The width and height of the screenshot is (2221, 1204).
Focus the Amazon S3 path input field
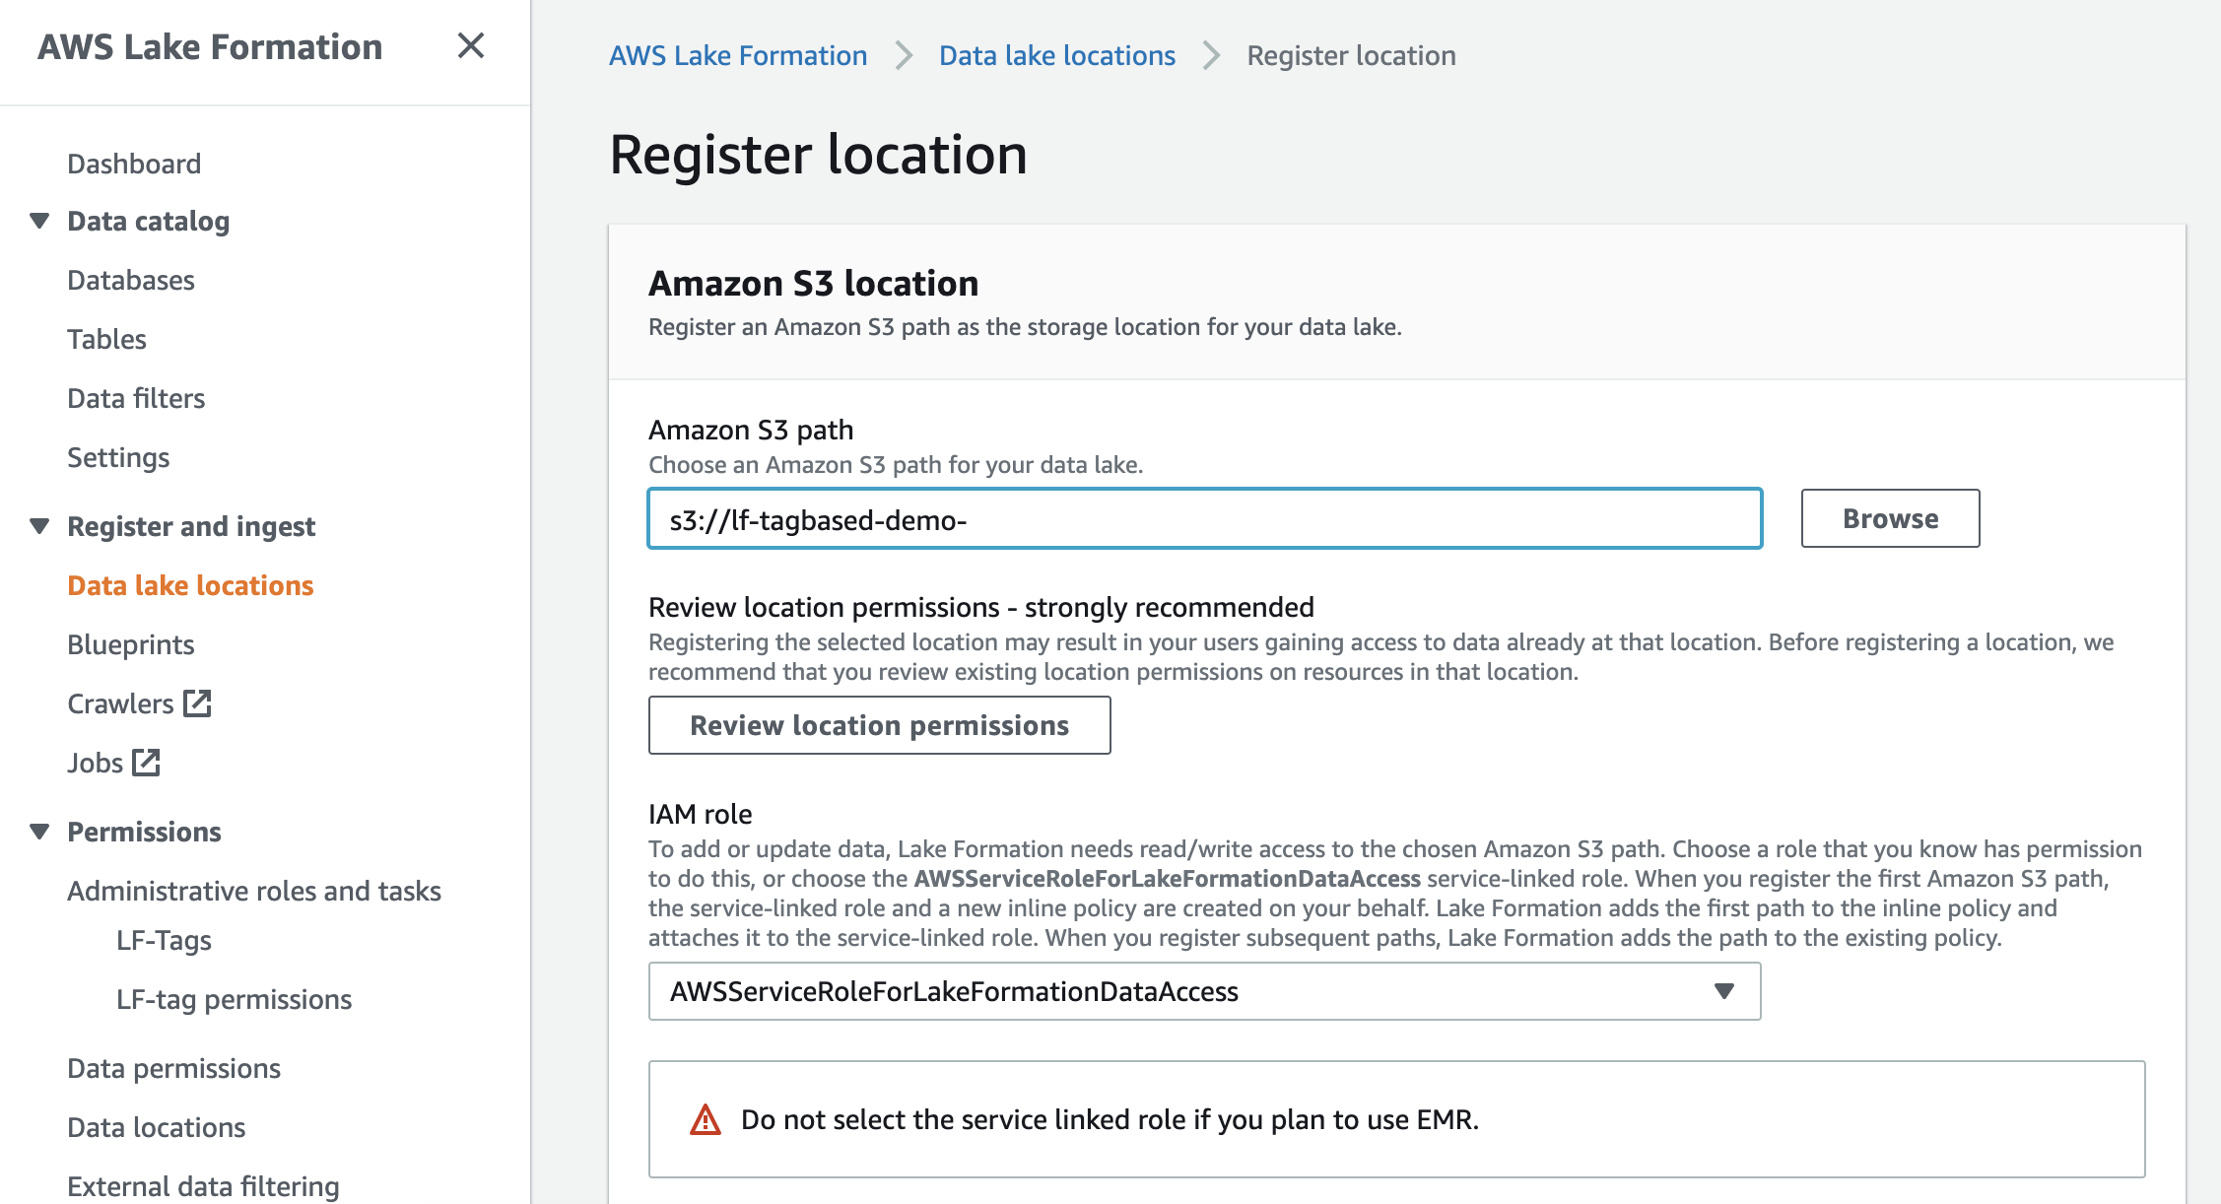point(1203,519)
